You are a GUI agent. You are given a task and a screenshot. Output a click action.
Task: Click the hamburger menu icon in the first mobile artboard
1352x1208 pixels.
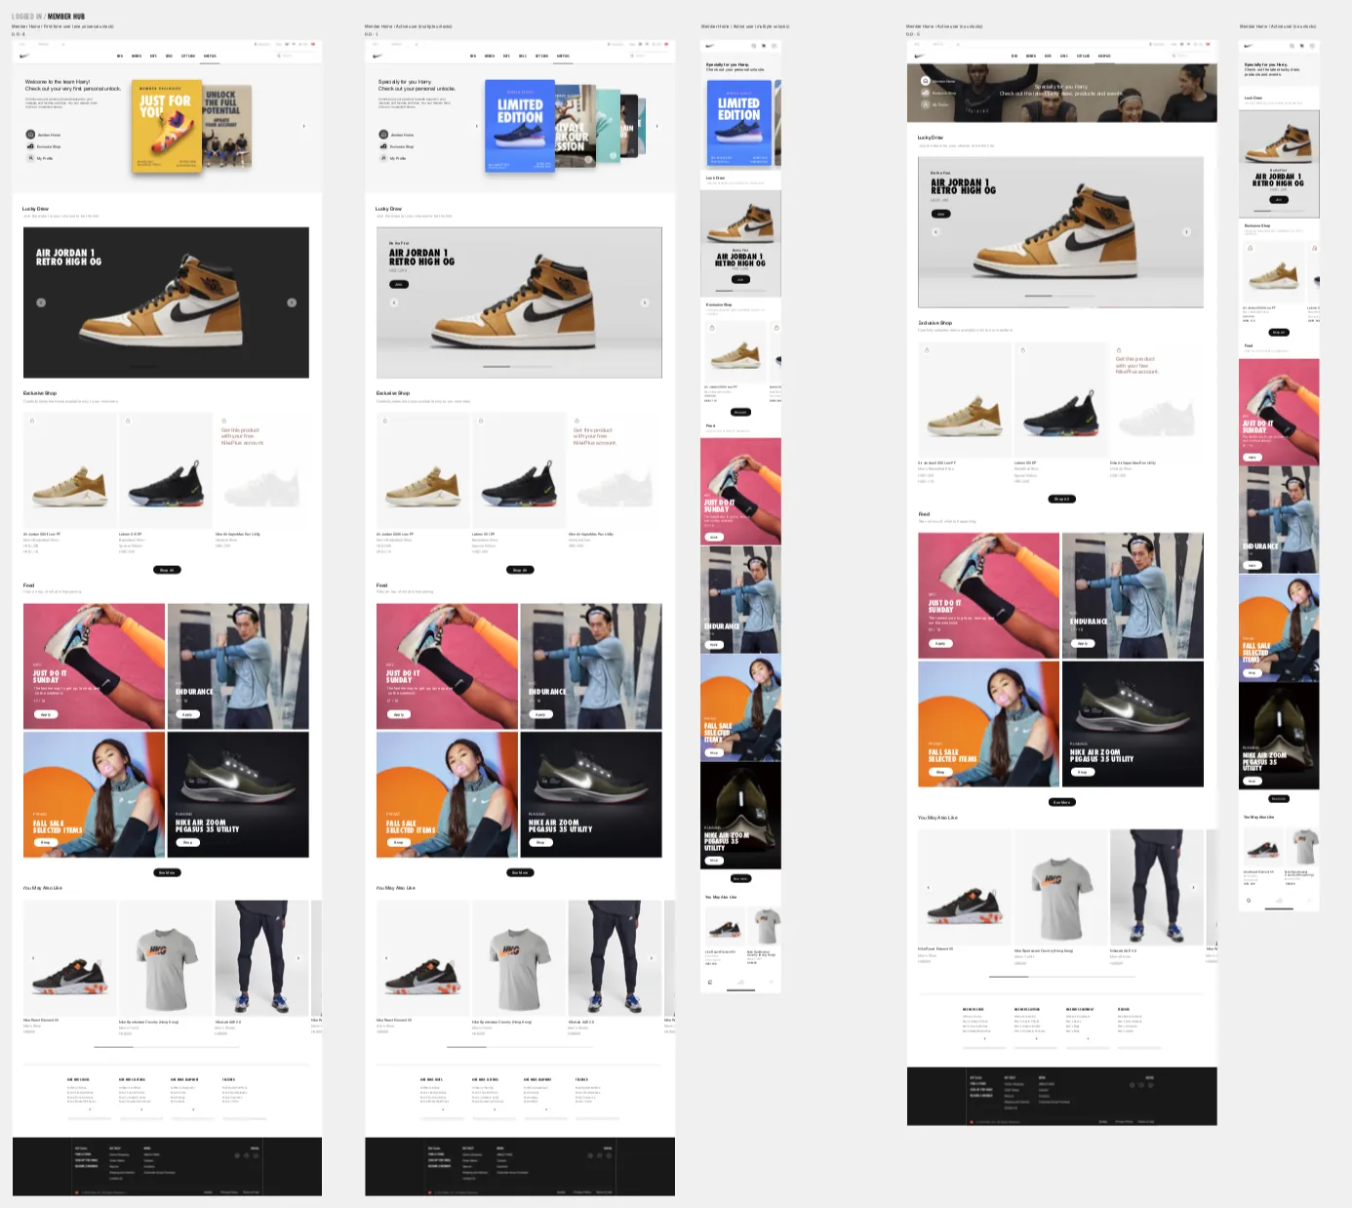(x=775, y=46)
